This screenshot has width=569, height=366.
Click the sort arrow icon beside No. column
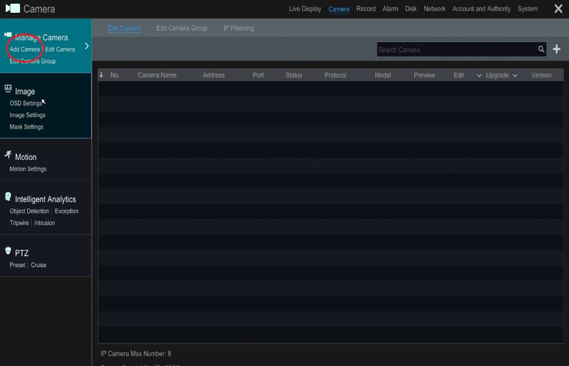click(x=101, y=74)
